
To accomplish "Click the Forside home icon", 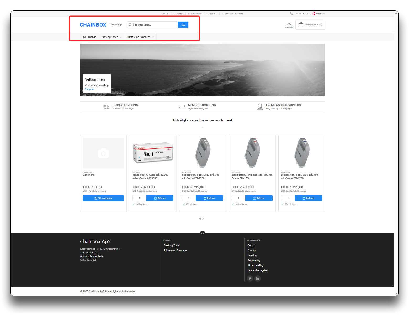I will tap(84, 37).
